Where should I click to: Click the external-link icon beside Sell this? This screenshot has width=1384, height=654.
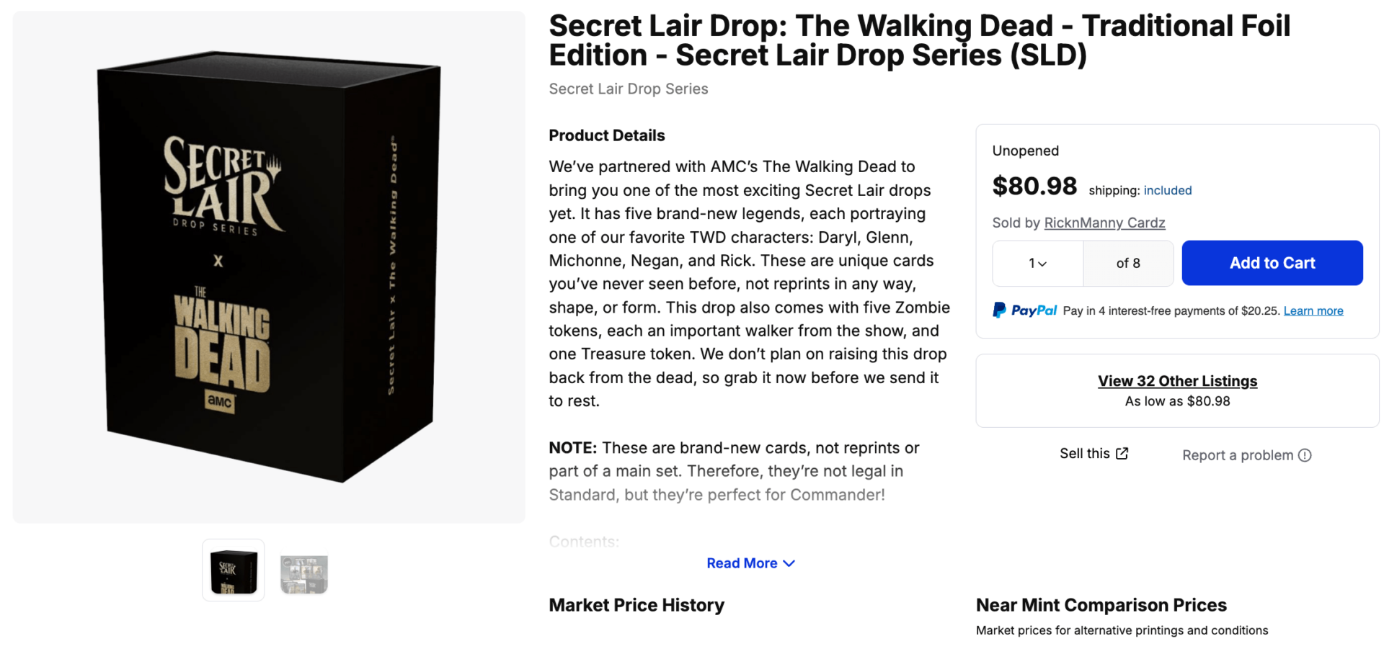[x=1122, y=453]
